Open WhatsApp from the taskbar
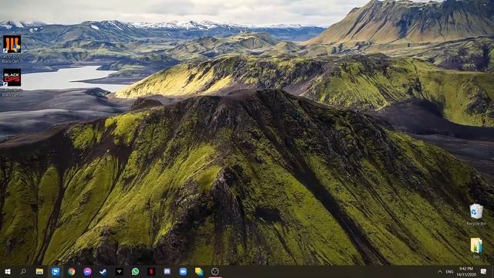Screen dimensions: 494x278 pos(135,271)
